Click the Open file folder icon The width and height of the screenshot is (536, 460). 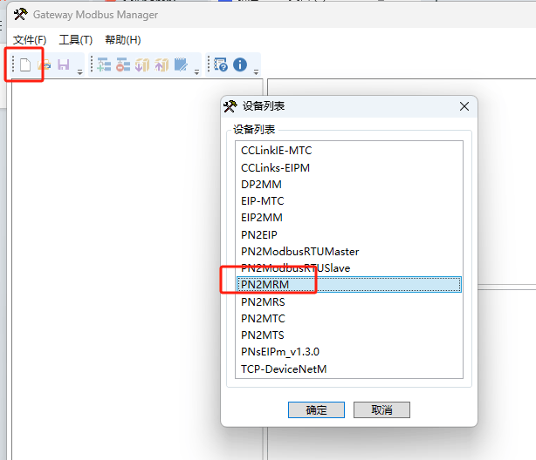click(45, 64)
